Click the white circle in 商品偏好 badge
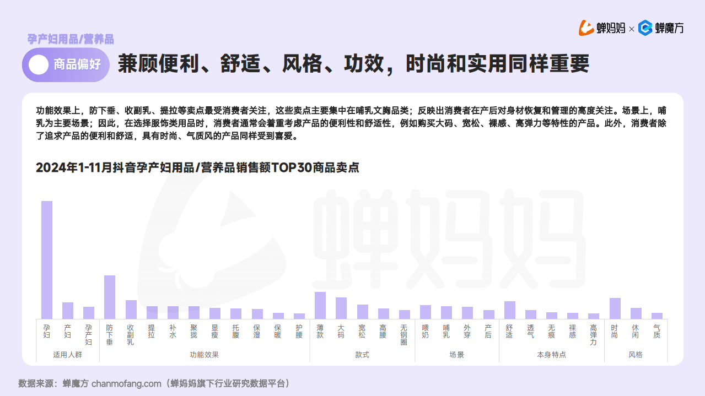This screenshot has height=396, width=705. [x=39, y=64]
